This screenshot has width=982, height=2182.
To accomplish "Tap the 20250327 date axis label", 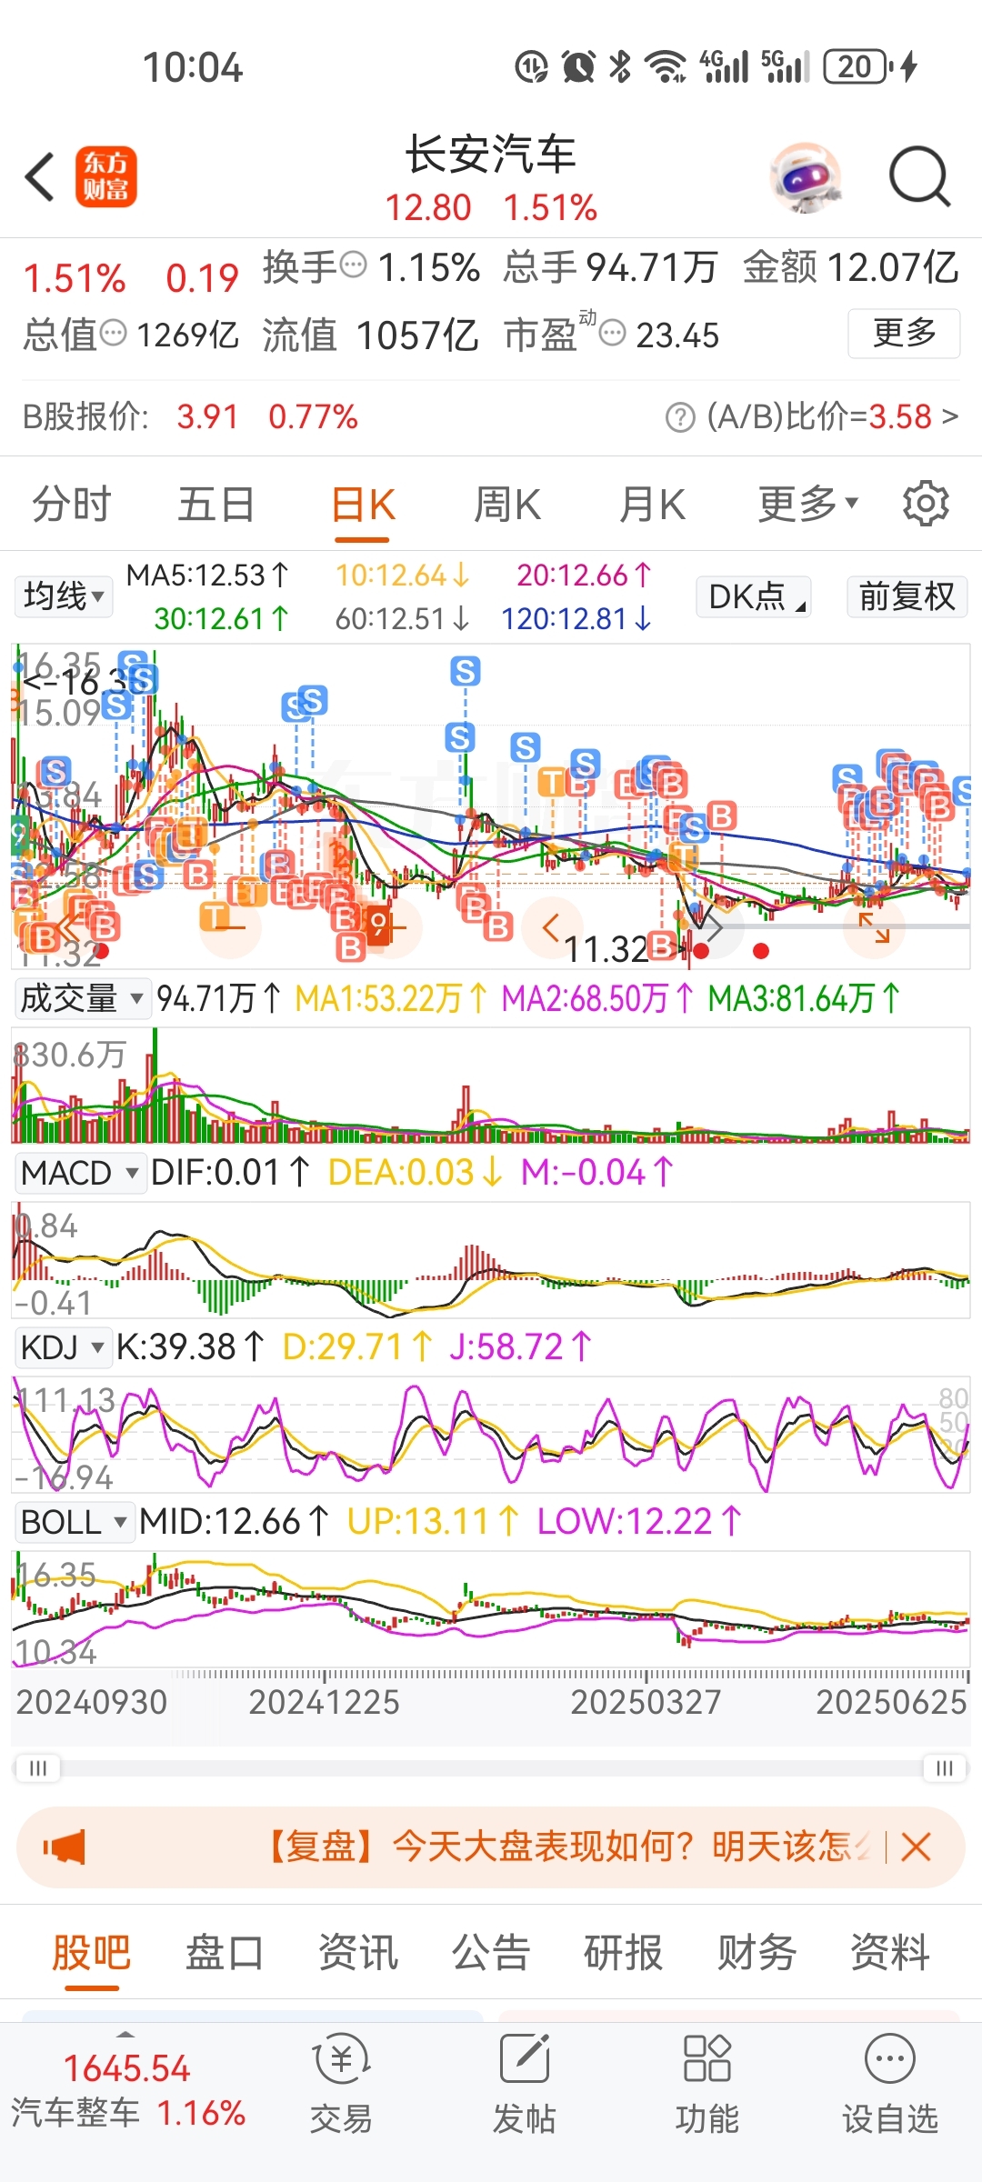I will (646, 1702).
